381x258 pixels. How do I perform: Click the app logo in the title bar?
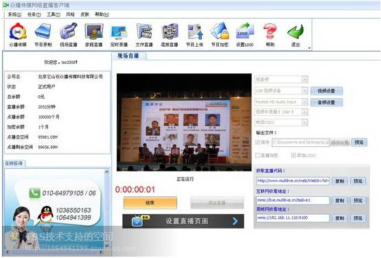pyautogui.click(x=5, y=5)
